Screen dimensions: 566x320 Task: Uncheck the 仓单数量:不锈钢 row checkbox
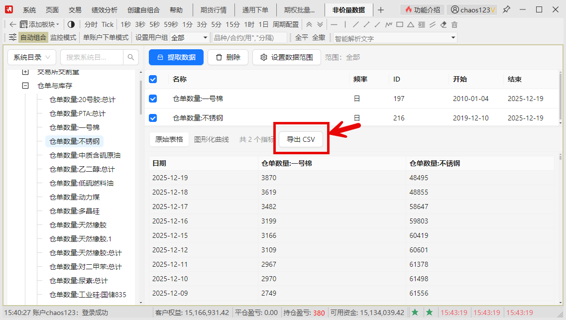153,118
